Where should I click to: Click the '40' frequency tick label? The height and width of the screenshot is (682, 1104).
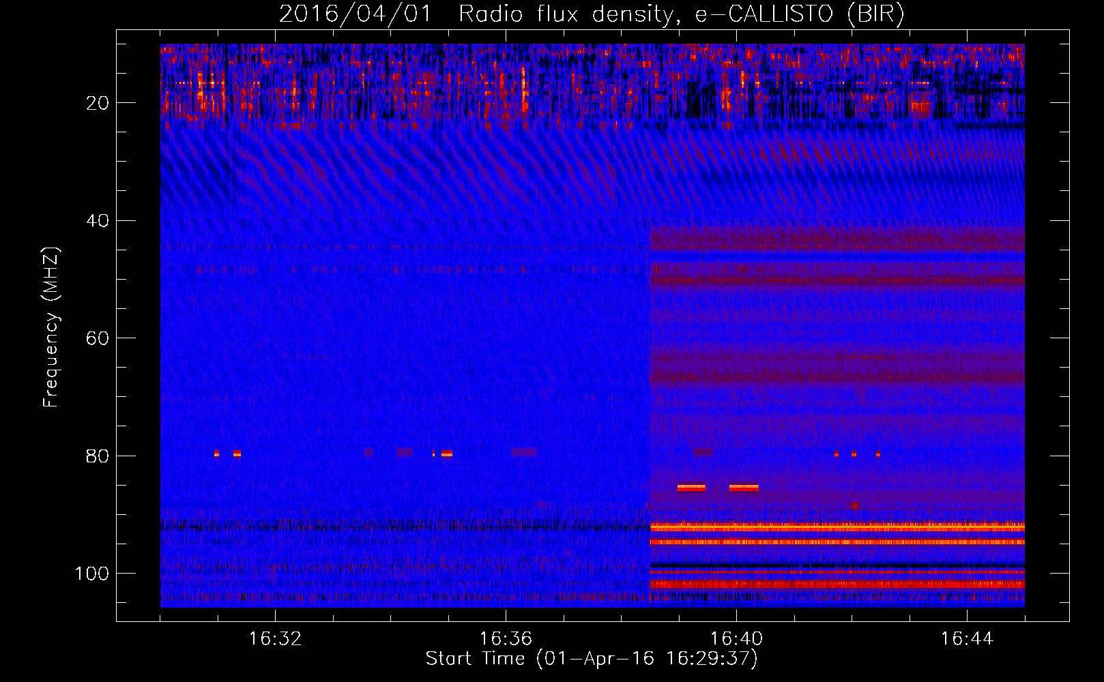[x=98, y=221]
